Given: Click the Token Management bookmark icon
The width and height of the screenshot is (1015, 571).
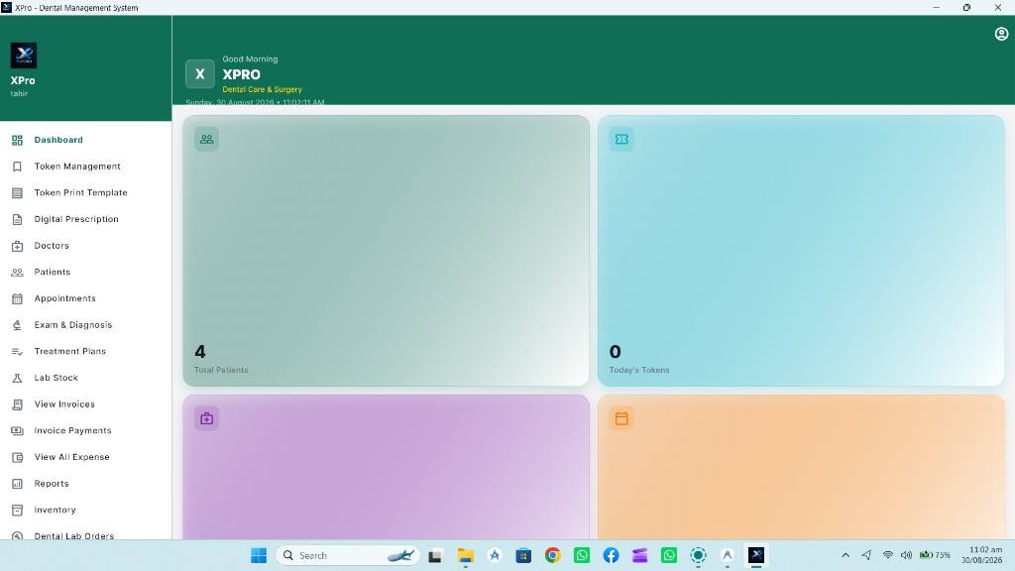Looking at the screenshot, I should [x=18, y=167].
